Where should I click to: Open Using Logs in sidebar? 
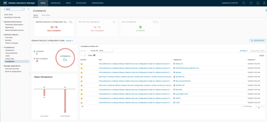point(10,59)
